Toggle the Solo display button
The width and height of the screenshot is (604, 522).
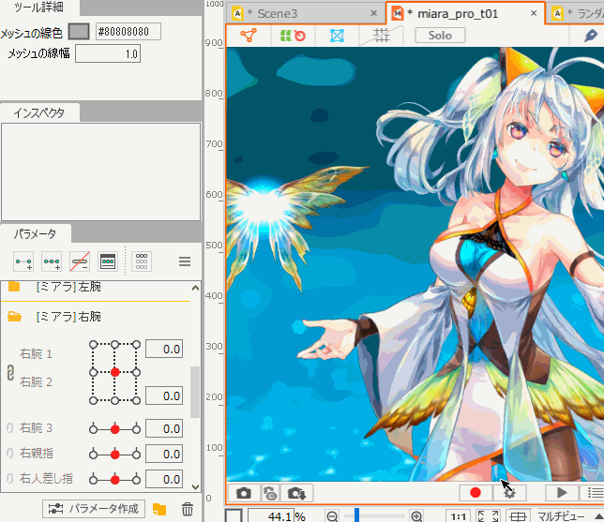[x=440, y=36]
